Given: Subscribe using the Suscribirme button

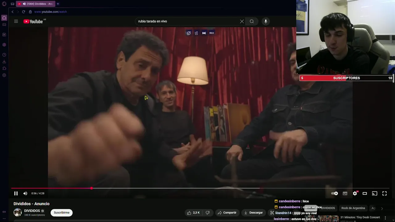Looking at the screenshot, I should 62,212.
